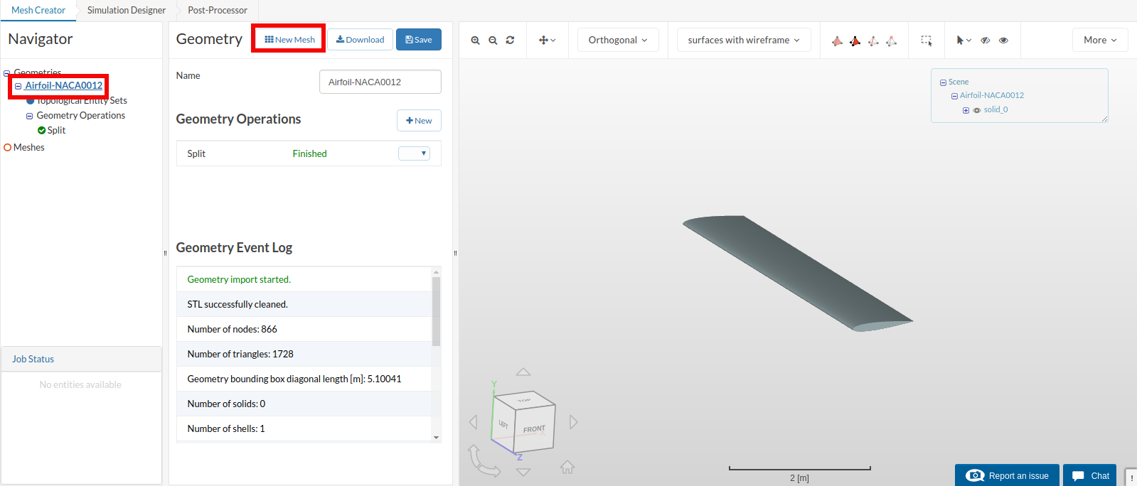Switch to the Post-Processor tab
Viewport: 1137px width, 486px height.
[x=218, y=10]
